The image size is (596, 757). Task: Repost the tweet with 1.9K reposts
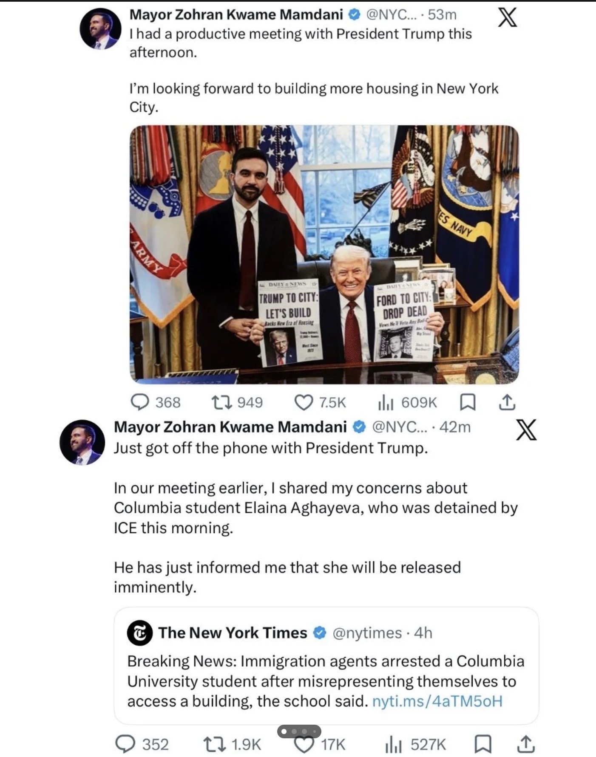click(x=215, y=744)
